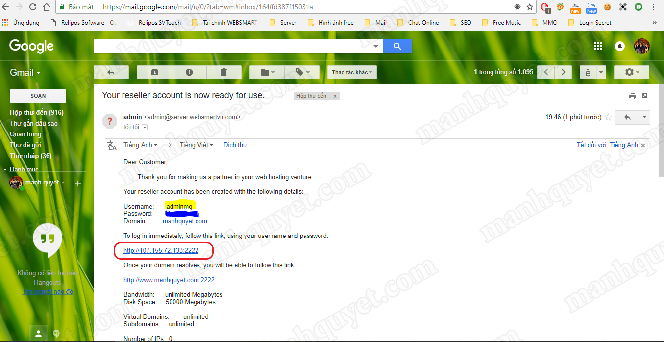
Task: Open Chrome menu three dots
Action: (654, 7)
